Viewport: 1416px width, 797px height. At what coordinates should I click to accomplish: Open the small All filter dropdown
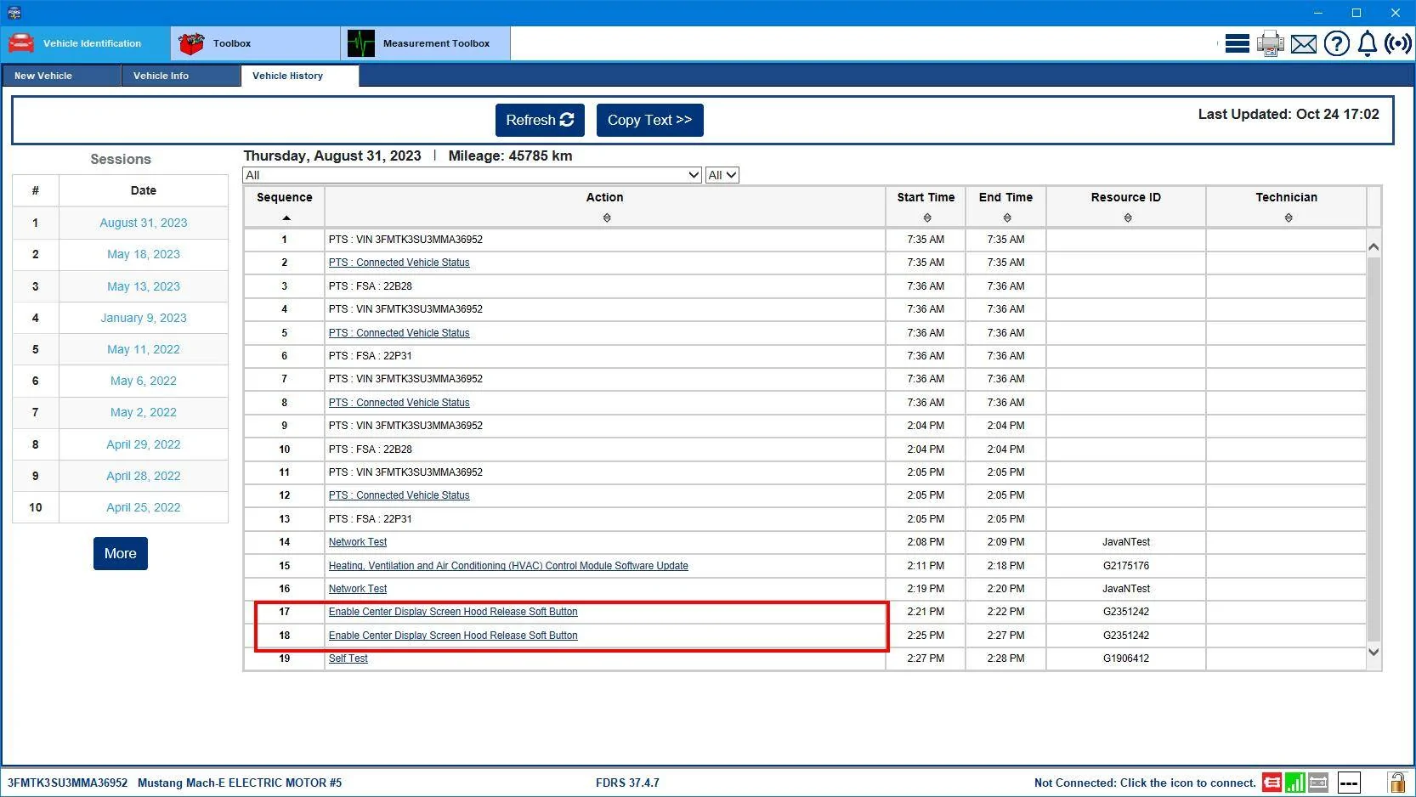coord(722,175)
